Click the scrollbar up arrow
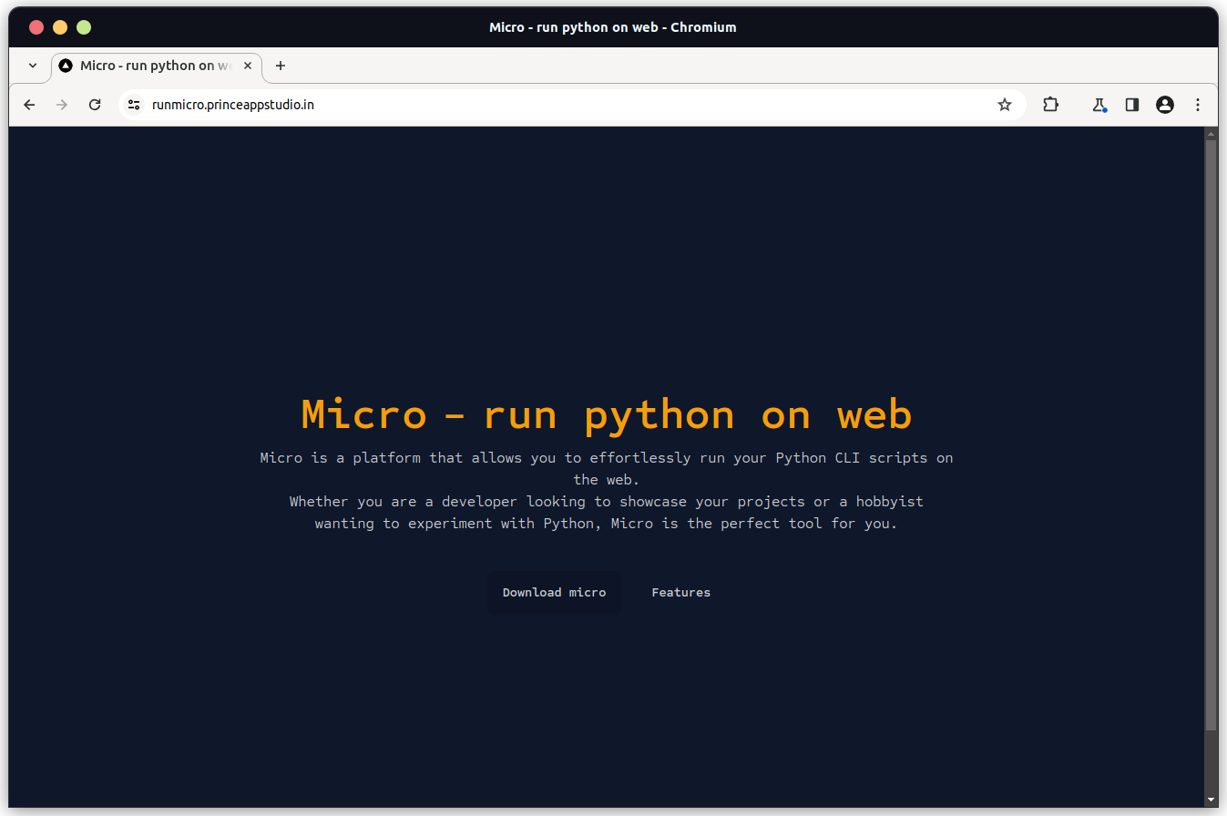Screen dimensions: 1227x816 click(x=1211, y=134)
